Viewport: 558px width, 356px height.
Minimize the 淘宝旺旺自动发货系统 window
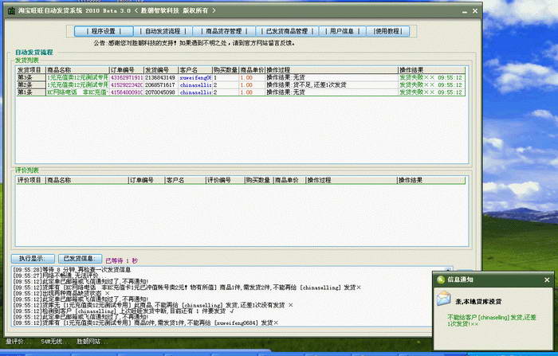click(465, 11)
